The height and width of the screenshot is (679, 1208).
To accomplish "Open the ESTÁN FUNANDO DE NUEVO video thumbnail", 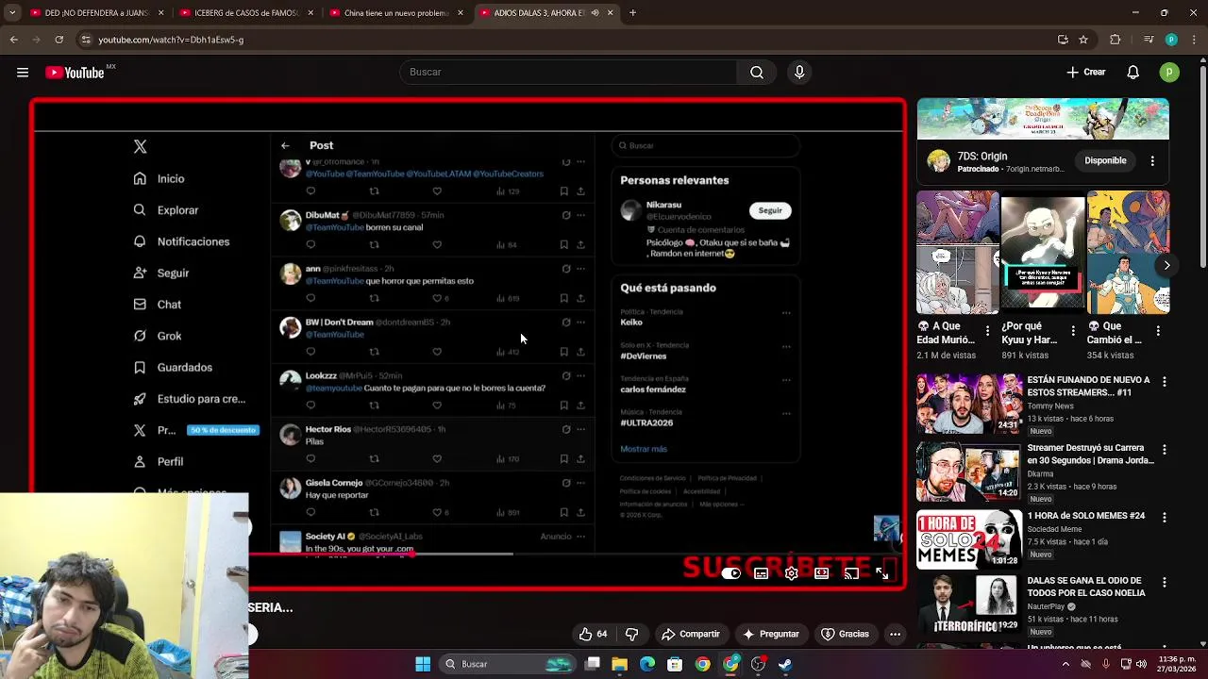I will tap(969, 404).
